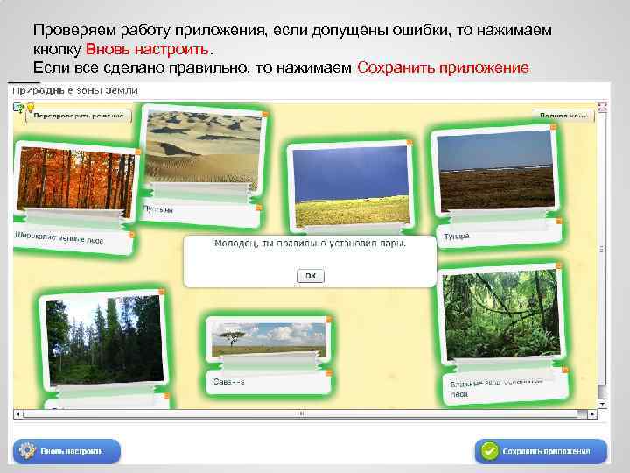Click the orange pin on the conifer forest photo
The height and width of the screenshot is (473, 630).
point(161,291)
